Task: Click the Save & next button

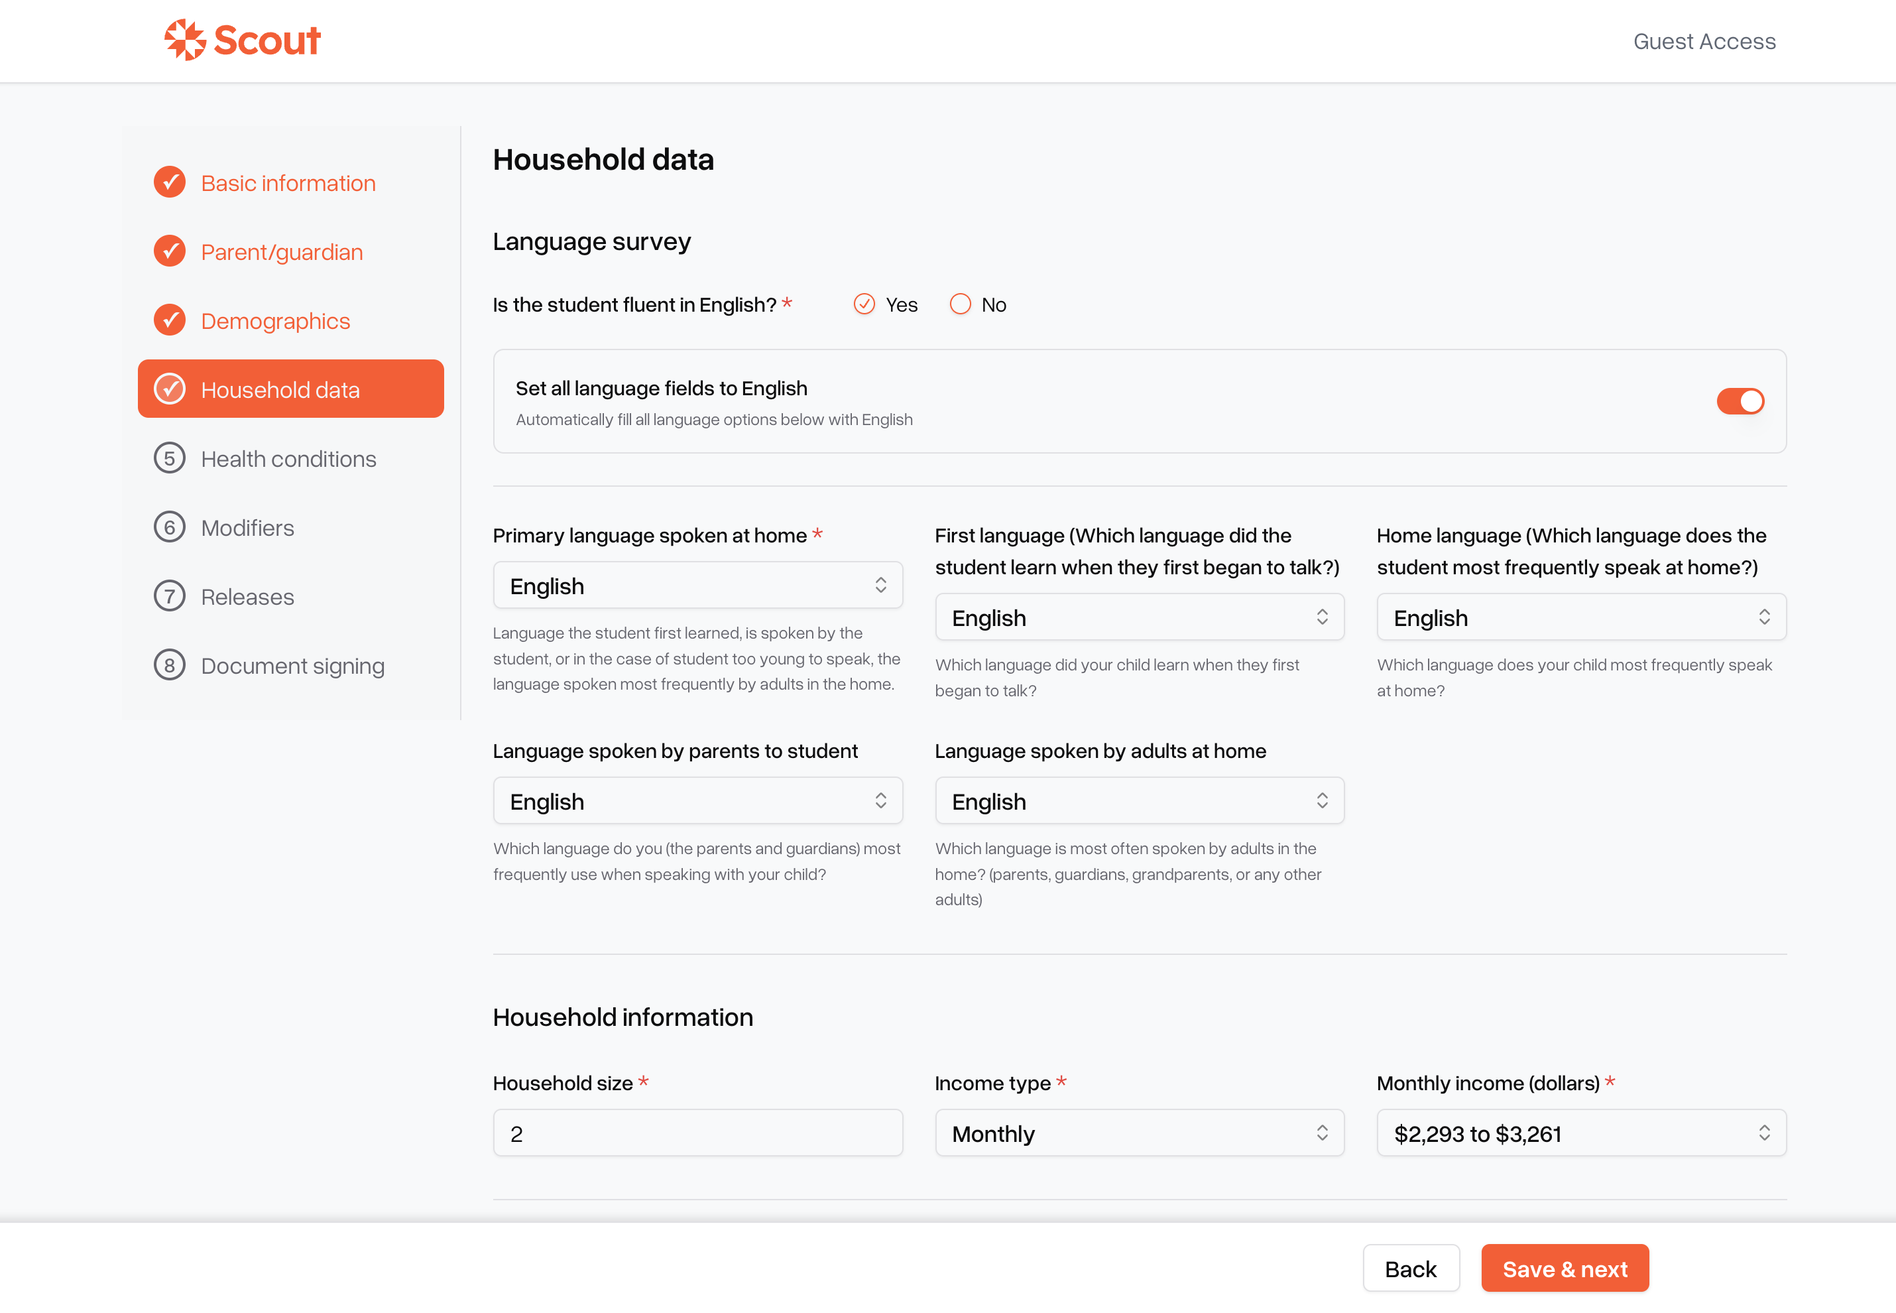Action: 1565,1269
